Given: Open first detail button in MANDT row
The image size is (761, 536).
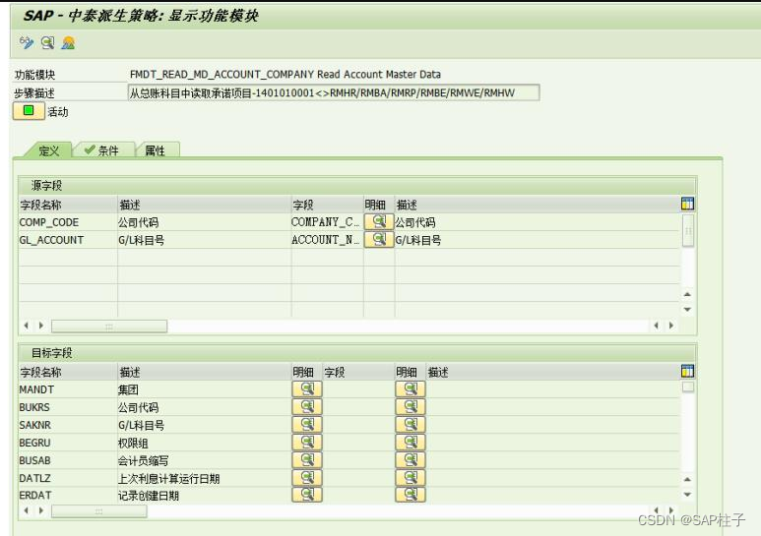Looking at the screenshot, I should 307,388.
